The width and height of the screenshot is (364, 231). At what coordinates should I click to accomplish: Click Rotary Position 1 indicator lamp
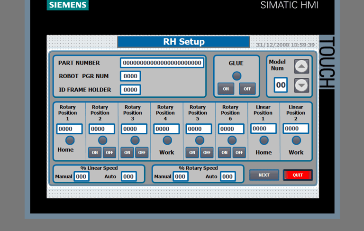(x=70, y=140)
